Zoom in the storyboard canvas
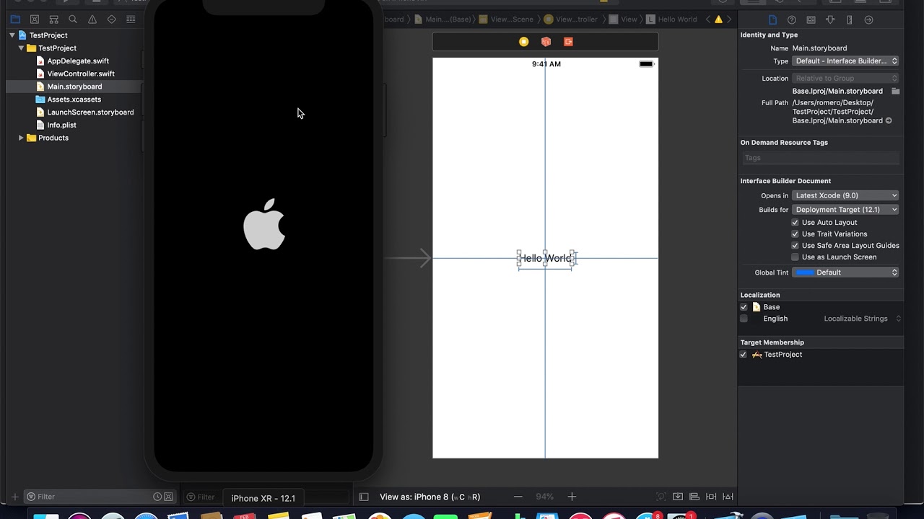 [572, 497]
